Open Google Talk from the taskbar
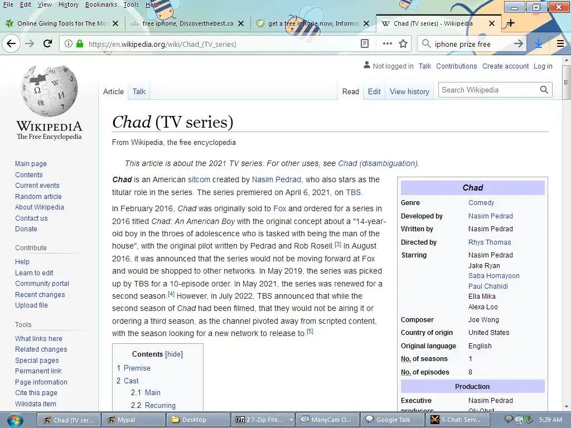 point(391,420)
